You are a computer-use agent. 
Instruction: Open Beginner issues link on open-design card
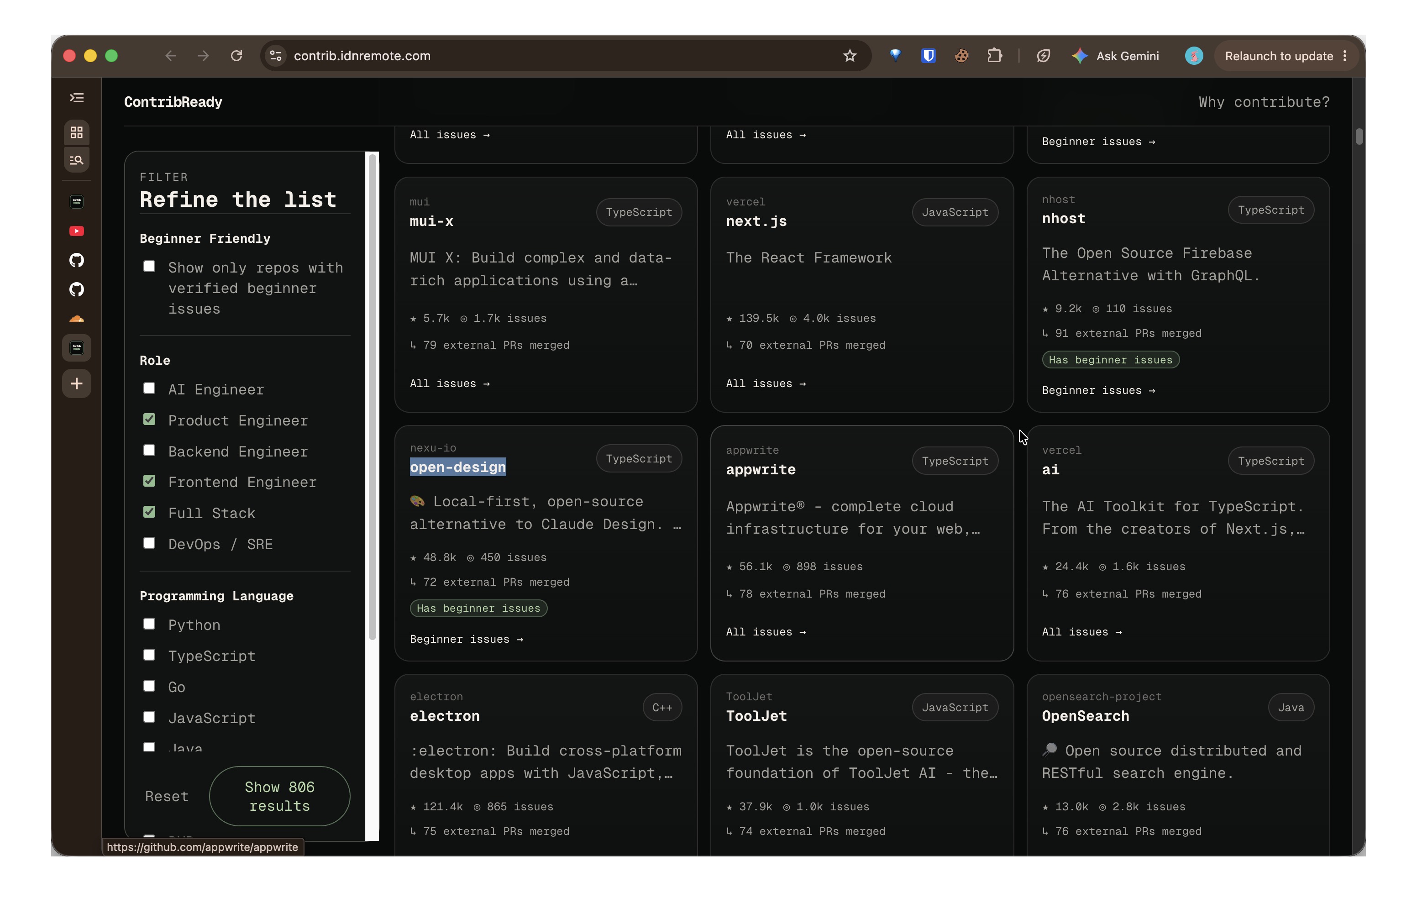[466, 639]
